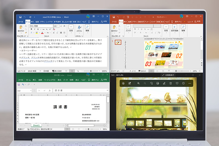Mark photo as favorite with heart icon
219x146 pixels.
tap(177, 83)
